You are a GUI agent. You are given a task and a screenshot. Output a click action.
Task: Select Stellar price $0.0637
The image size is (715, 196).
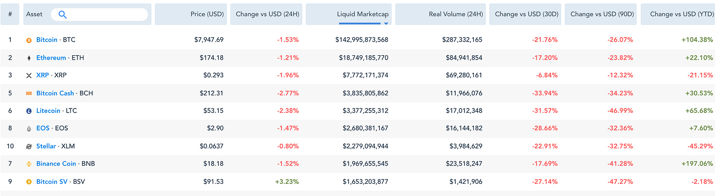pos(212,146)
